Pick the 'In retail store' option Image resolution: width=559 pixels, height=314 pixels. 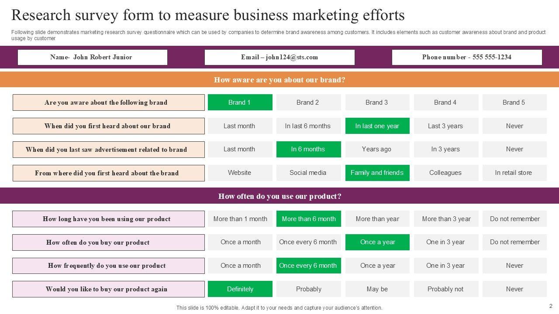[x=514, y=173]
